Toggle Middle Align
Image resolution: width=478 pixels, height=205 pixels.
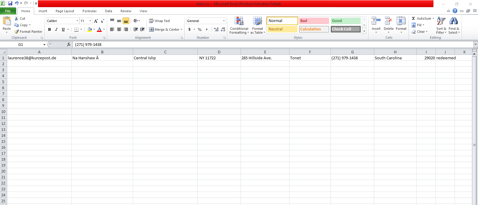(x=119, y=21)
